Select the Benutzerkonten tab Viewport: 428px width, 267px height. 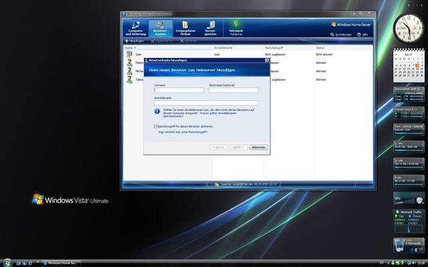click(160, 28)
